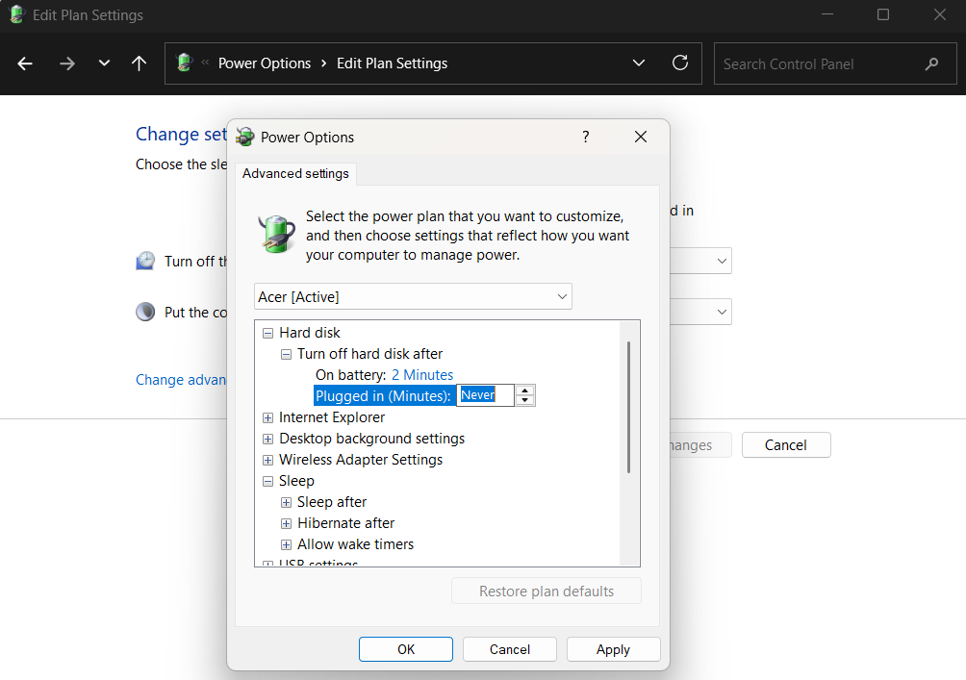Click the Control Panel search magnifier icon
This screenshot has height=680, width=966.
coord(930,63)
